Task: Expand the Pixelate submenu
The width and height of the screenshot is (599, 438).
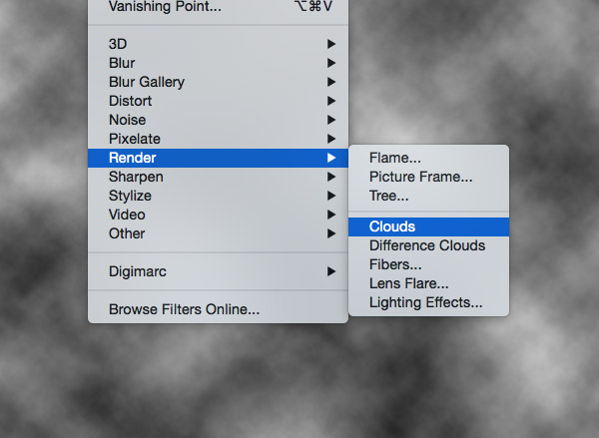Action: click(x=135, y=139)
